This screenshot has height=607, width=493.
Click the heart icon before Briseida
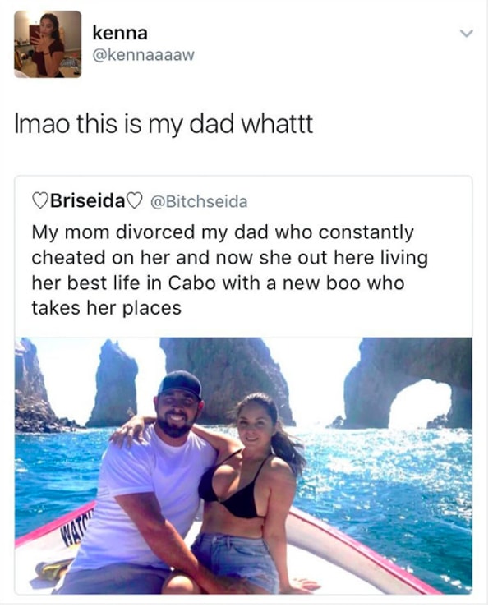(39, 200)
